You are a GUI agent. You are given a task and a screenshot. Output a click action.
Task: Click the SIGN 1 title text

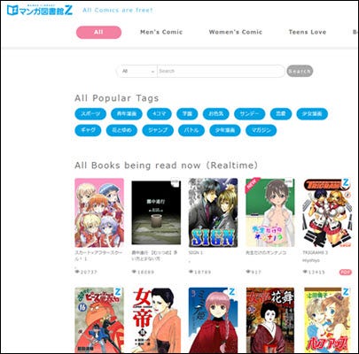(195, 253)
